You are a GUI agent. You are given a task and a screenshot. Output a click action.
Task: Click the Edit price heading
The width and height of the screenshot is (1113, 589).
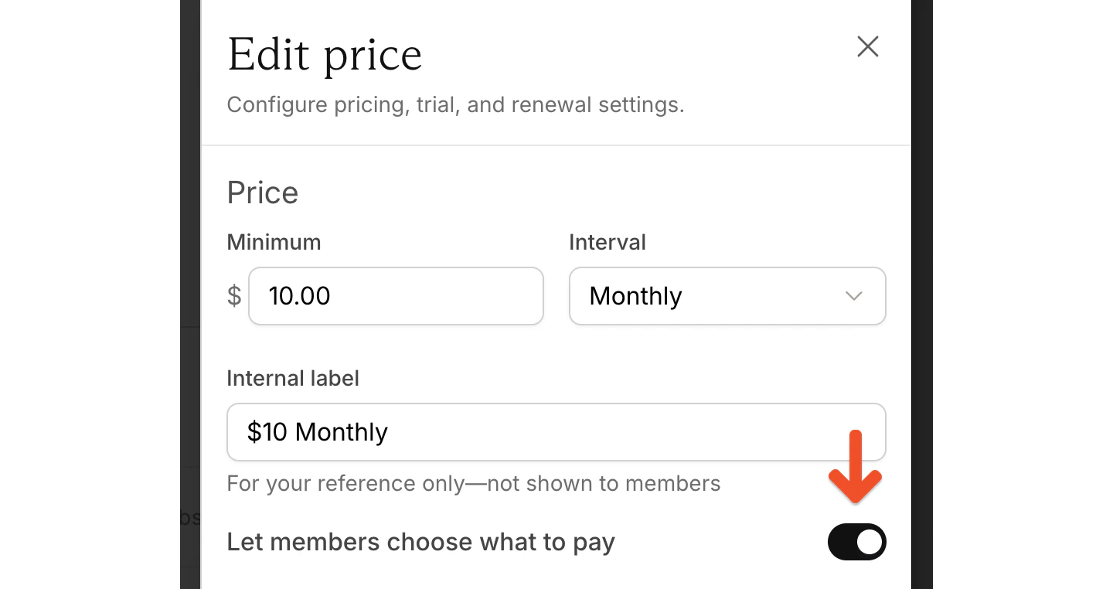point(325,54)
